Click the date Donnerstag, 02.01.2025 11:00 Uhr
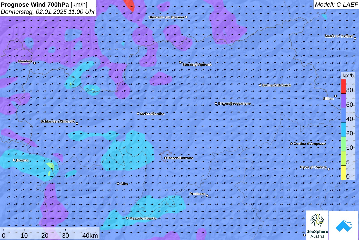Viewport: 359px width, 240px height. pos(48,12)
